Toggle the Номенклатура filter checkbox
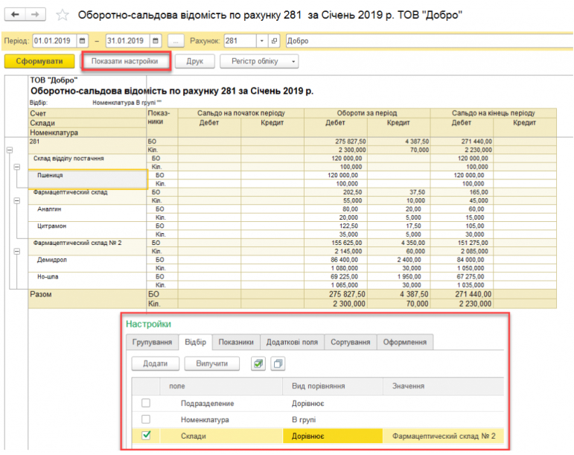 pos(146,419)
